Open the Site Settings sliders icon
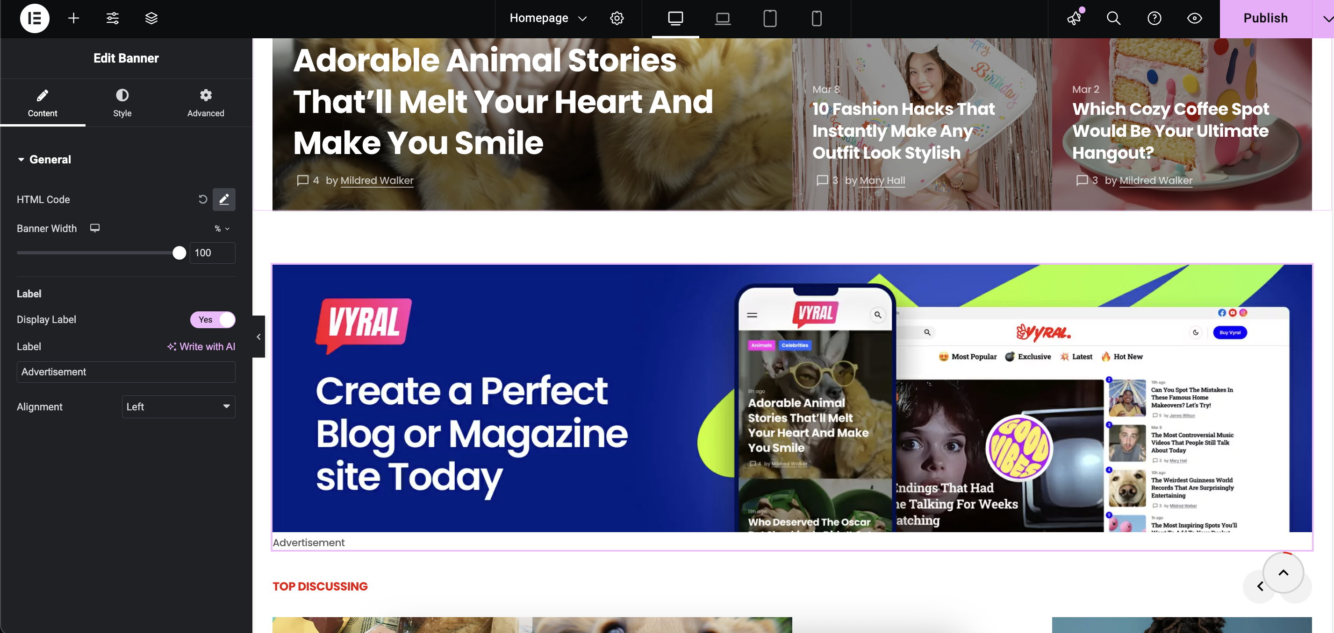Image resolution: width=1334 pixels, height=633 pixels. pos(112,19)
